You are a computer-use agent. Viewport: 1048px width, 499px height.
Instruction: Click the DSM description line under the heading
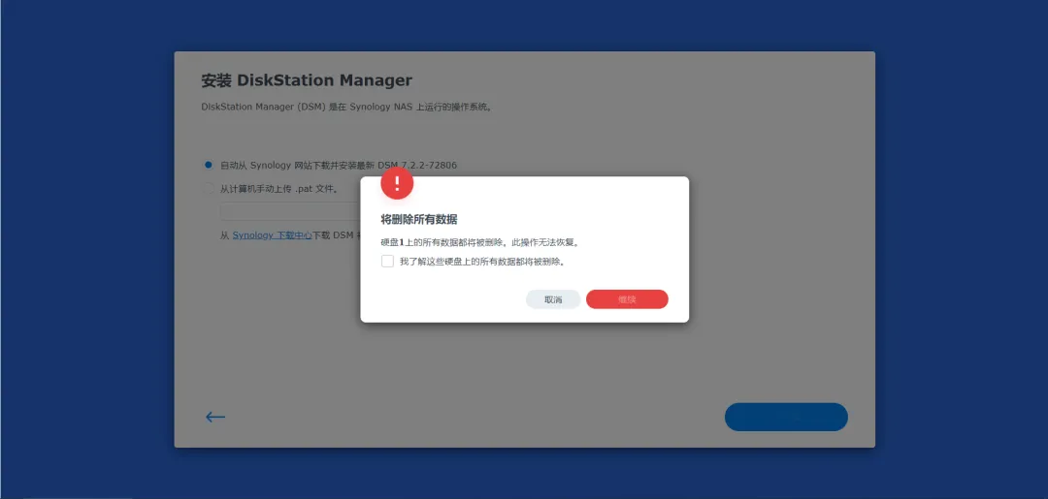tap(346, 107)
